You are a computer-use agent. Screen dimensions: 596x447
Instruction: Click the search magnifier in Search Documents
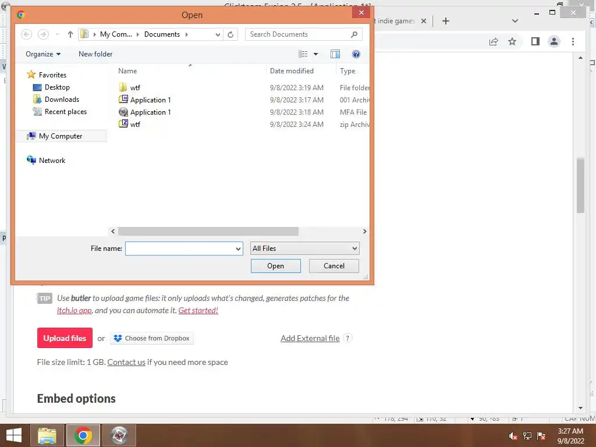coord(354,34)
